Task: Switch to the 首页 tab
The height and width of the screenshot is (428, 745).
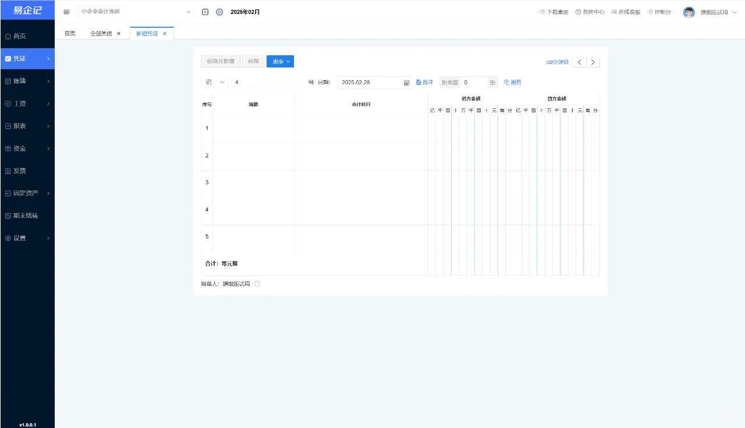Action: (x=70, y=34)
